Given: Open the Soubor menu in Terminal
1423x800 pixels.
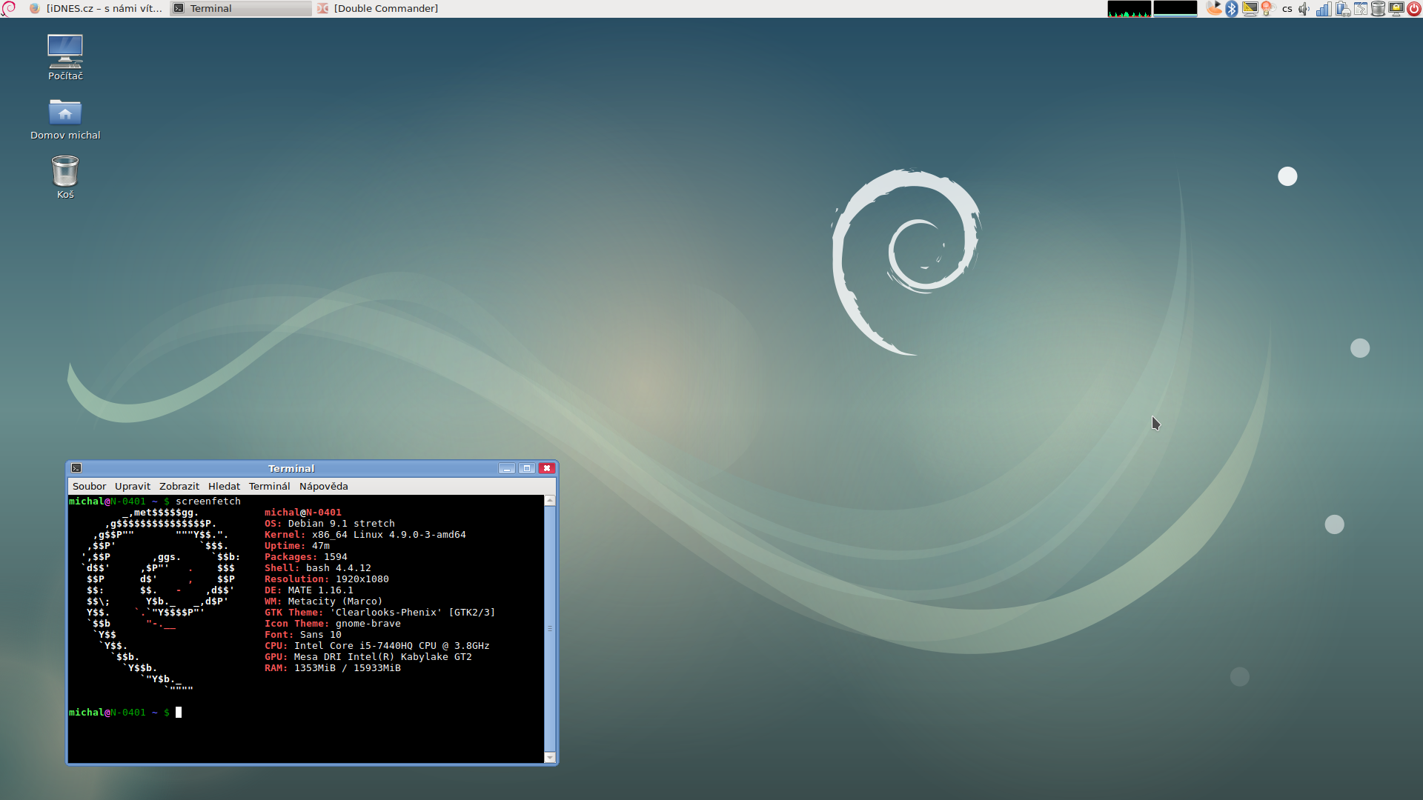Looking at the screenshot, I should click(x=89, y=486).
